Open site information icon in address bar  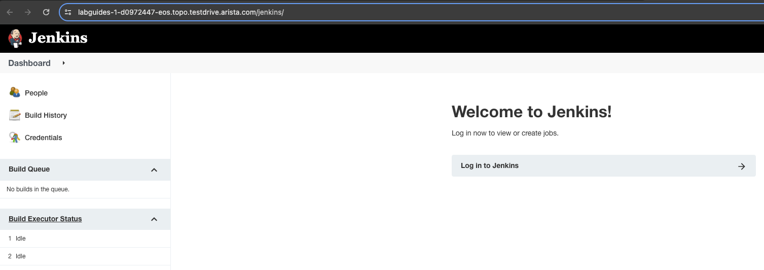coord(68,12)
